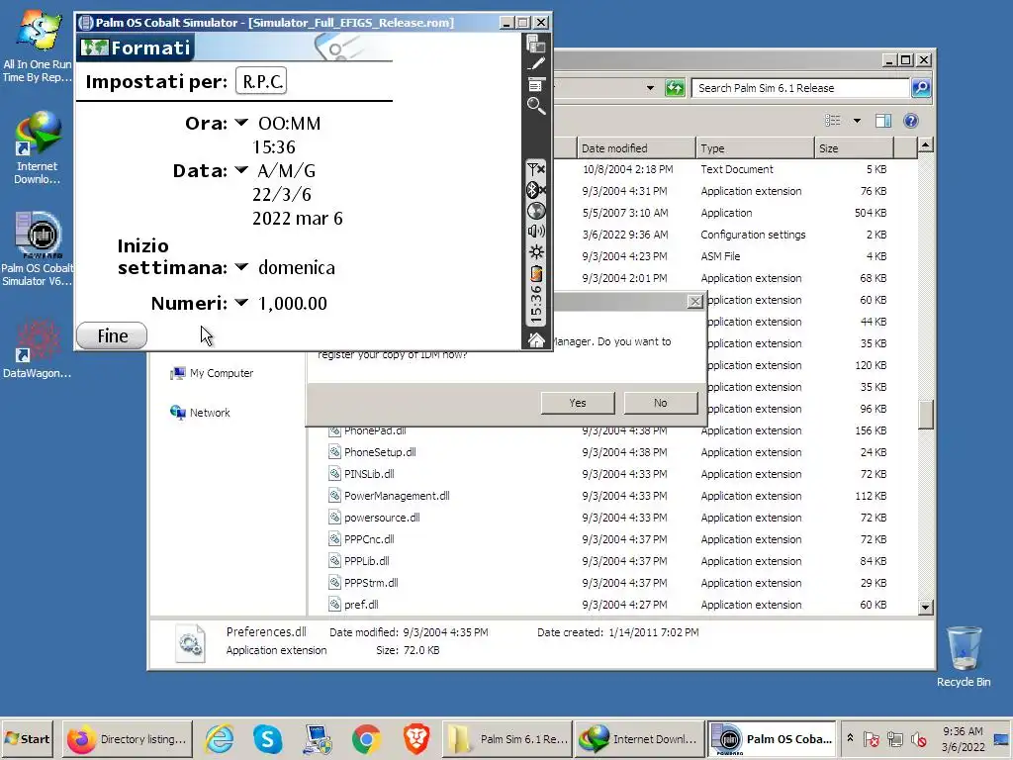1013x760 pixels.
Task: Sort by Date modified column header
Action: tap(636, 148)
